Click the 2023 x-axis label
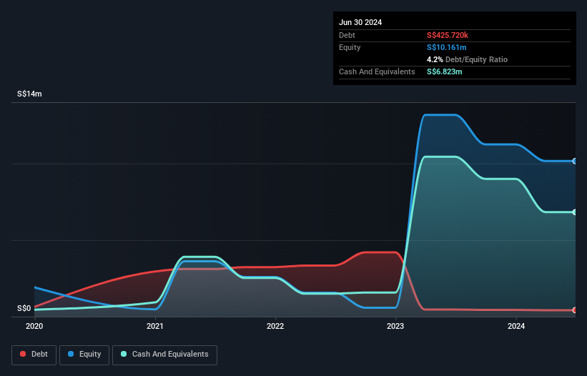587x376 pixels. (x=395, y=326)
